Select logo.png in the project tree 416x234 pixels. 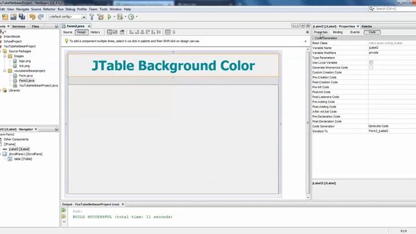25,61
